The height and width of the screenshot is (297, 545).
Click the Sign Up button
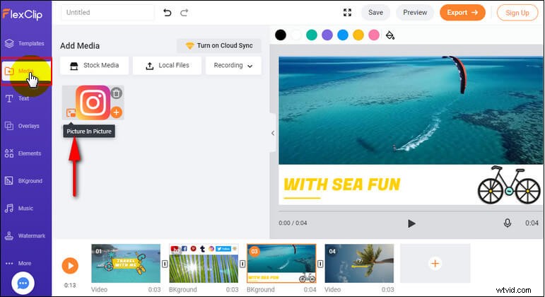click(517, 13)
